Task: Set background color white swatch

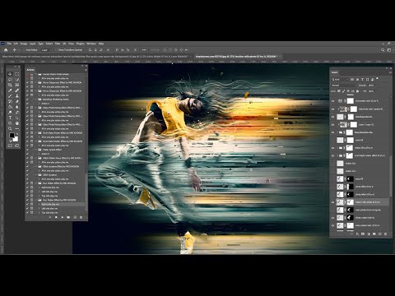Action: pyautogui.click(x=16, y=140)
